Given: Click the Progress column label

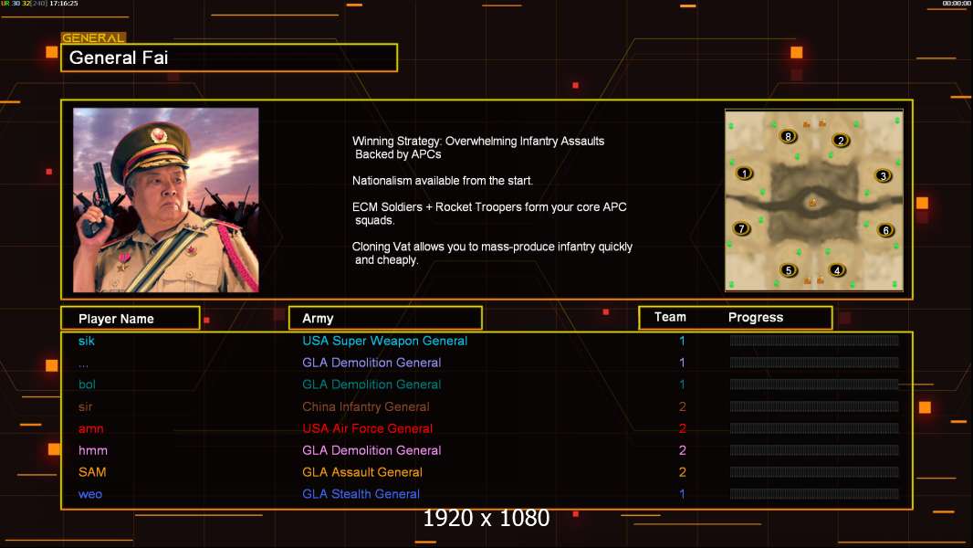Looking at the screenshot, I should [x=755, y=317].
